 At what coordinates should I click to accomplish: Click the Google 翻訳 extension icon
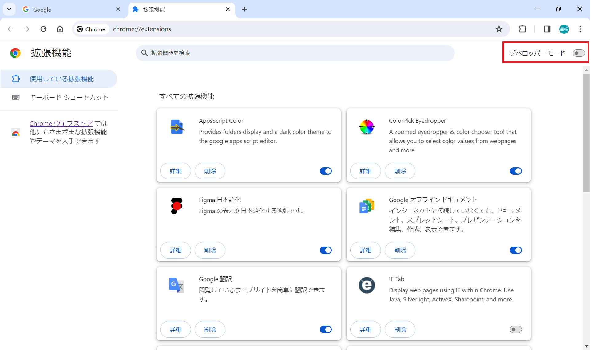[177, 285]
